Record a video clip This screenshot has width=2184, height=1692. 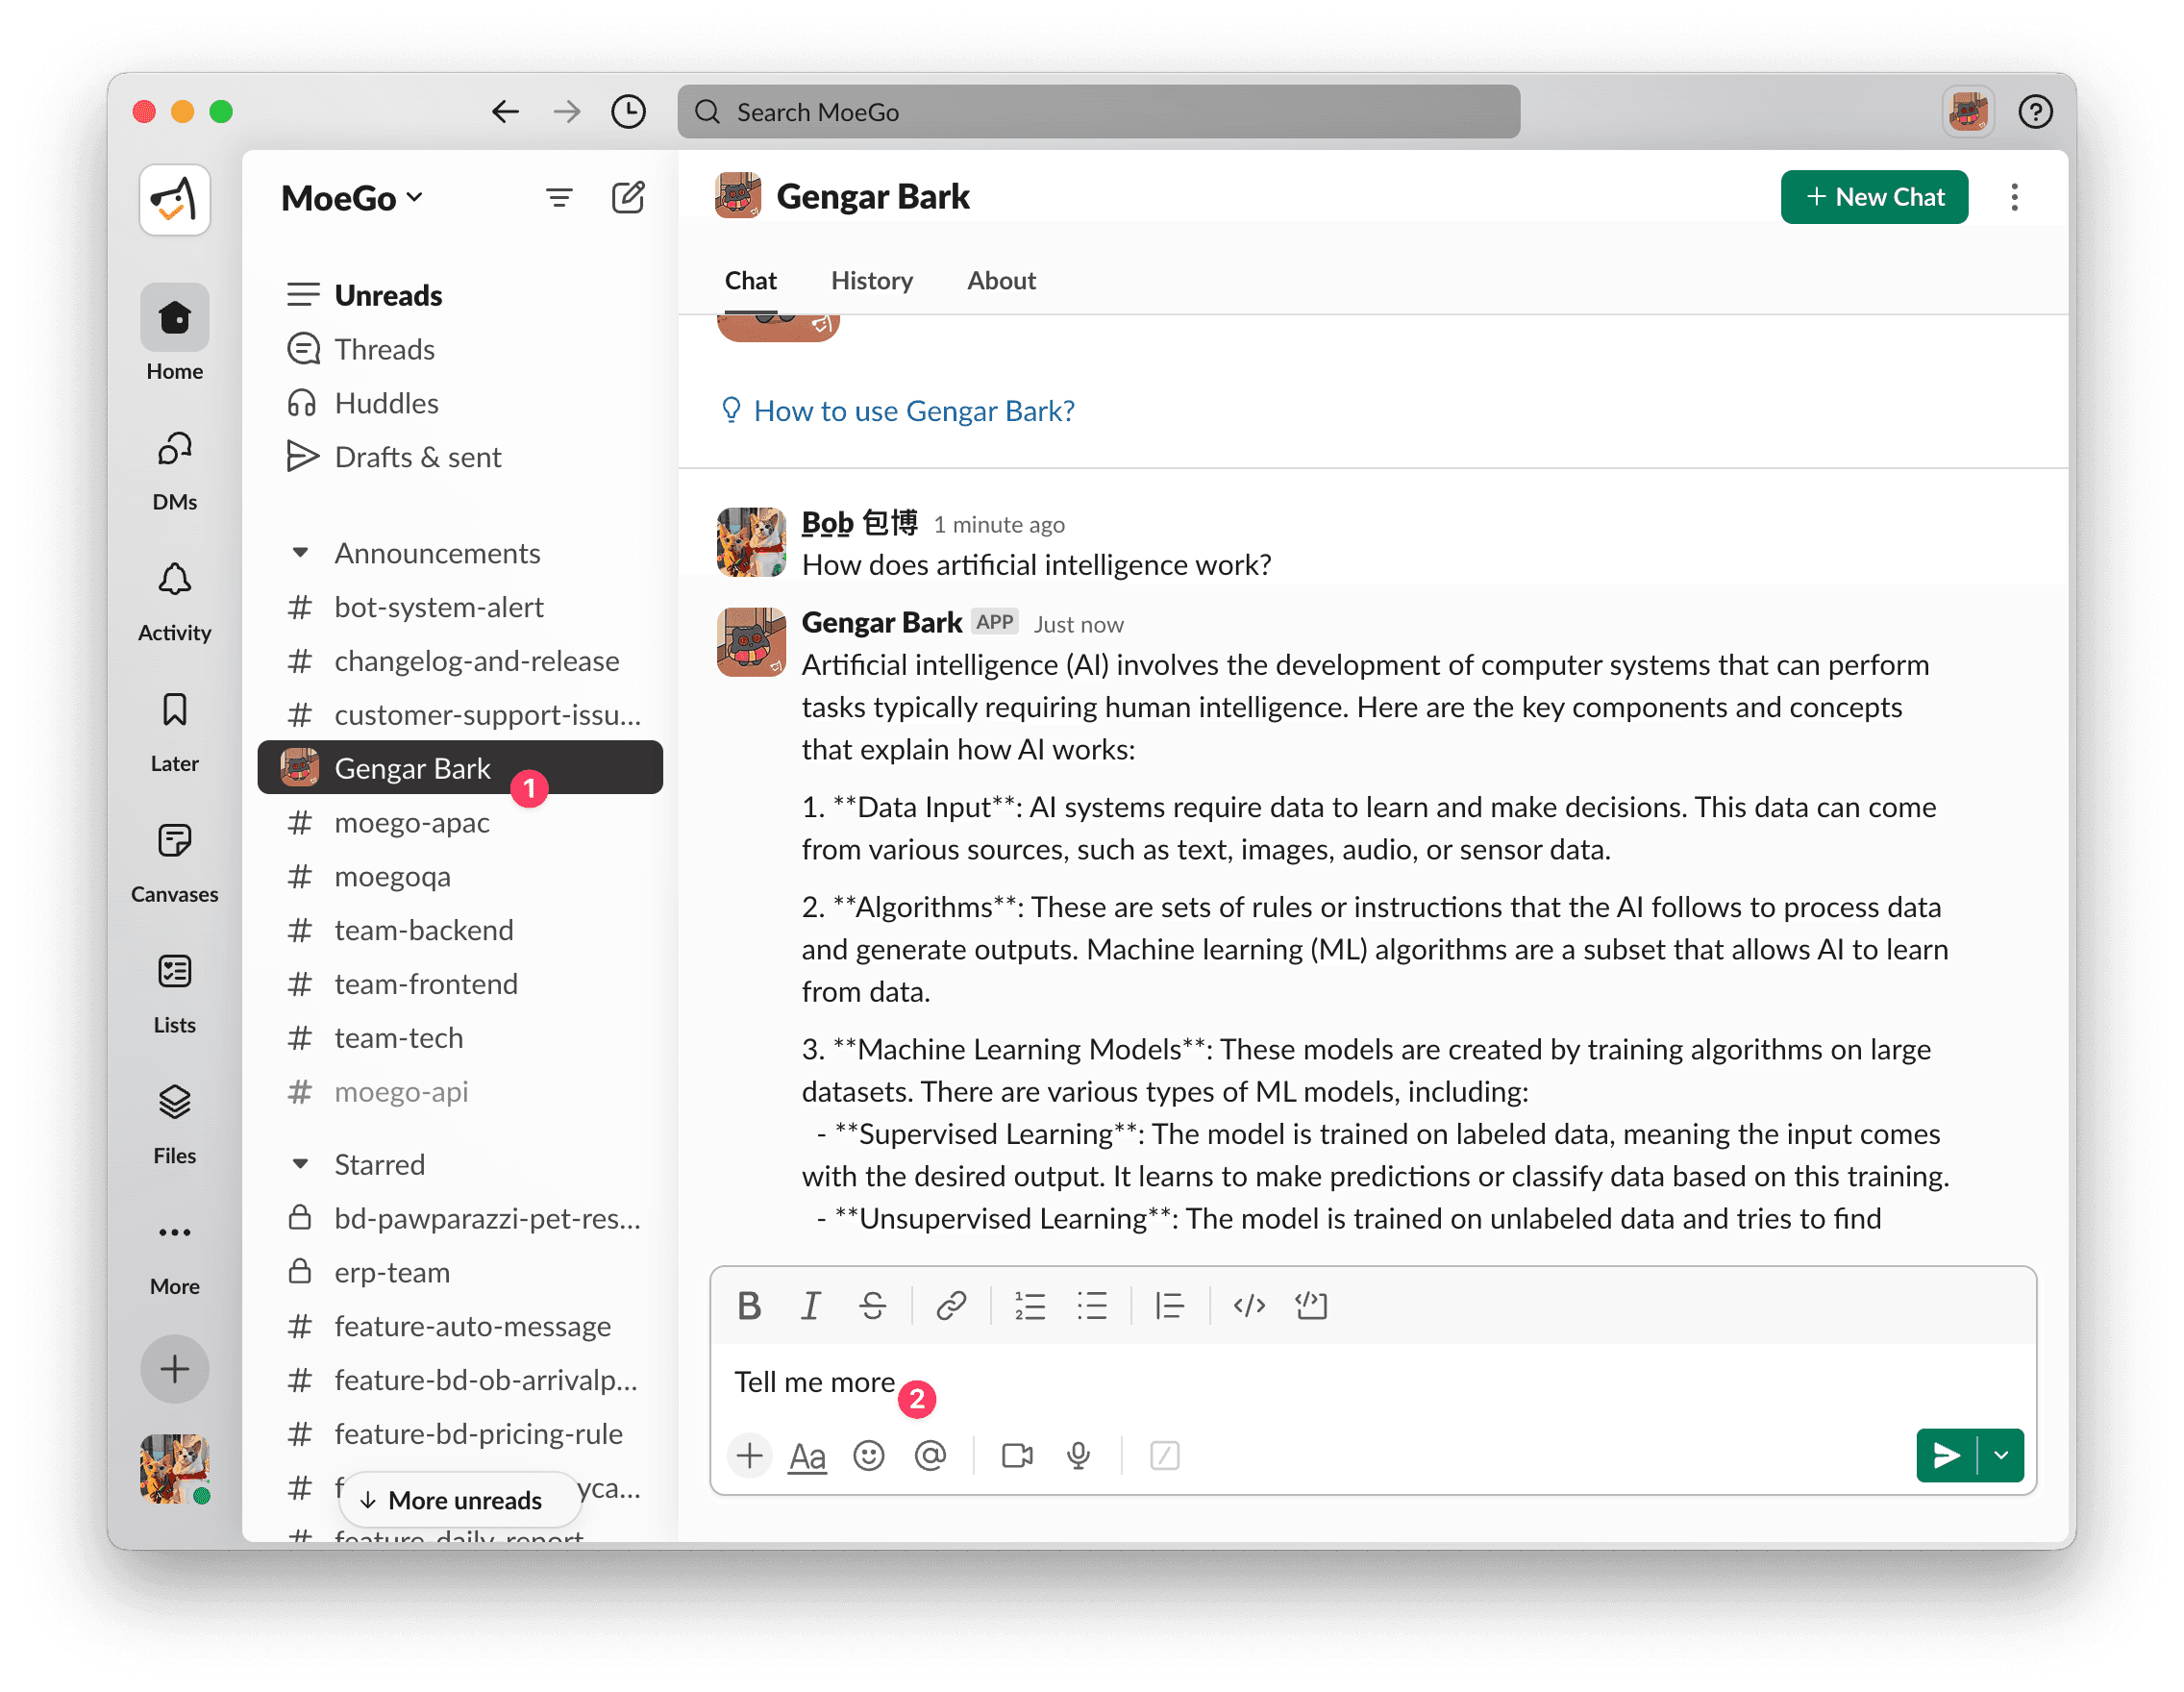[1017, 1456]
